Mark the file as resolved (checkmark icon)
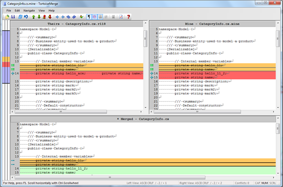The height and width of the screenshot is (187, 283). 81,17
